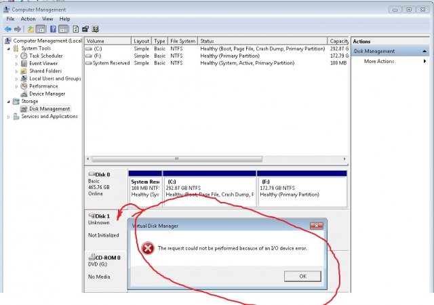Click the Refresh toolbar icon

pos(74,29)
